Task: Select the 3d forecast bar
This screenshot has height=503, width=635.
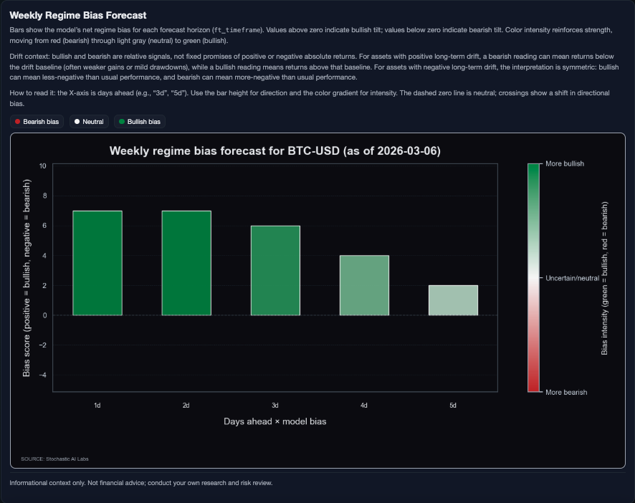Action: pos(275,270)
